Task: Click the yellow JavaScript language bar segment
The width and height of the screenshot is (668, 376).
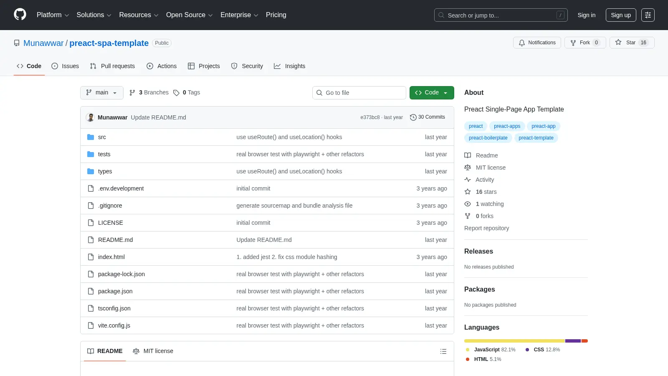Action: pos(514,341)
